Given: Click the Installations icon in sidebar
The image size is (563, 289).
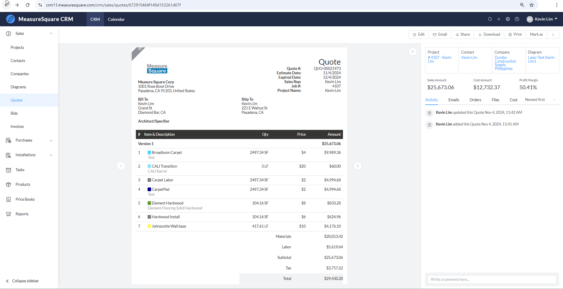Looking at the screenshot, I should [x=9, y=155].
